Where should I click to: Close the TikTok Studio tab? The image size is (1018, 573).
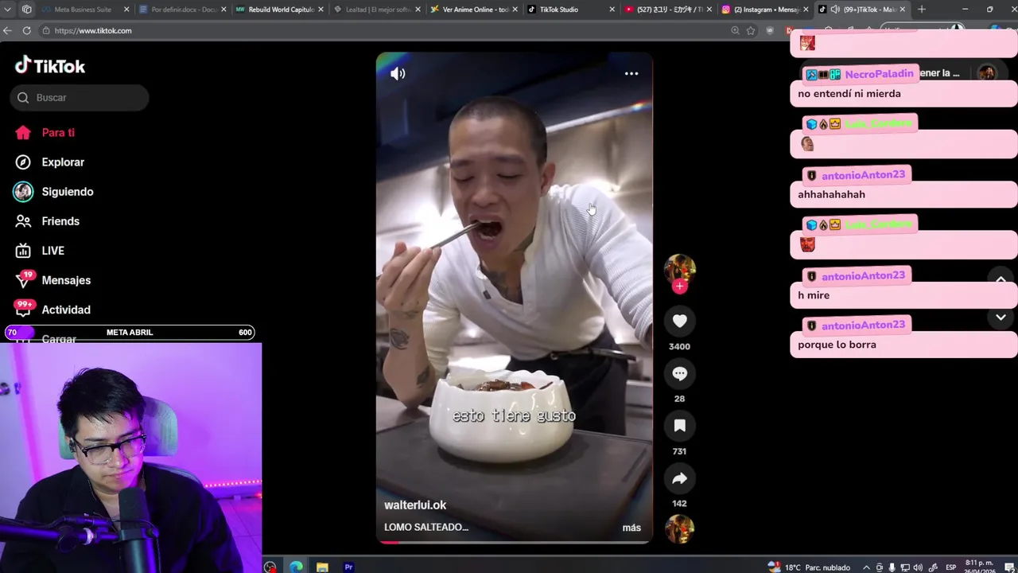[612, 10]
